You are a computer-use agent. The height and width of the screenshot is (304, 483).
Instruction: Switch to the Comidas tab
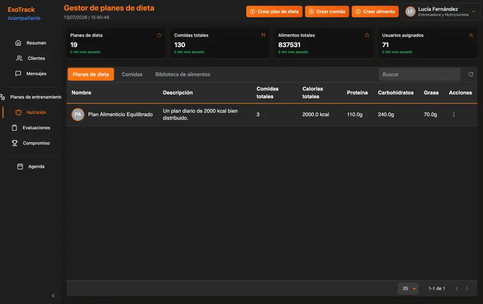[132, 74]
